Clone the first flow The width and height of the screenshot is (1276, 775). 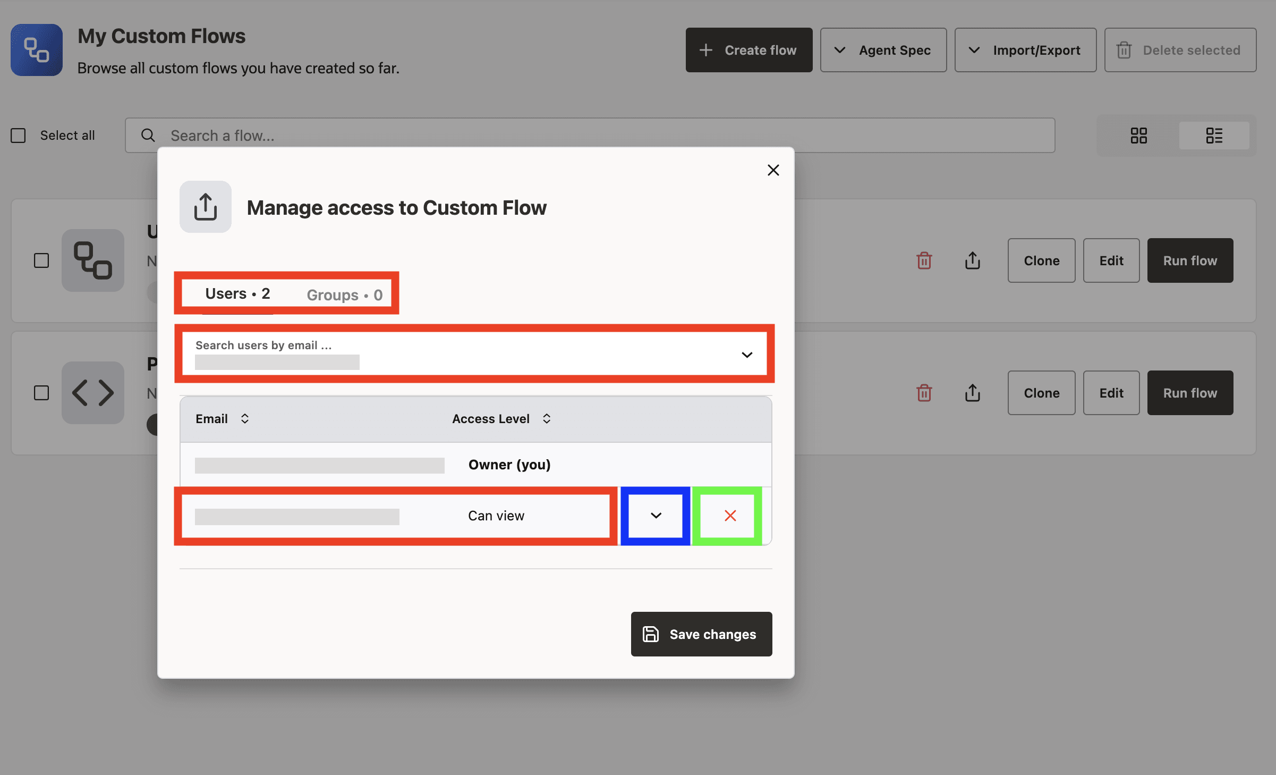tap(1041, 260)
